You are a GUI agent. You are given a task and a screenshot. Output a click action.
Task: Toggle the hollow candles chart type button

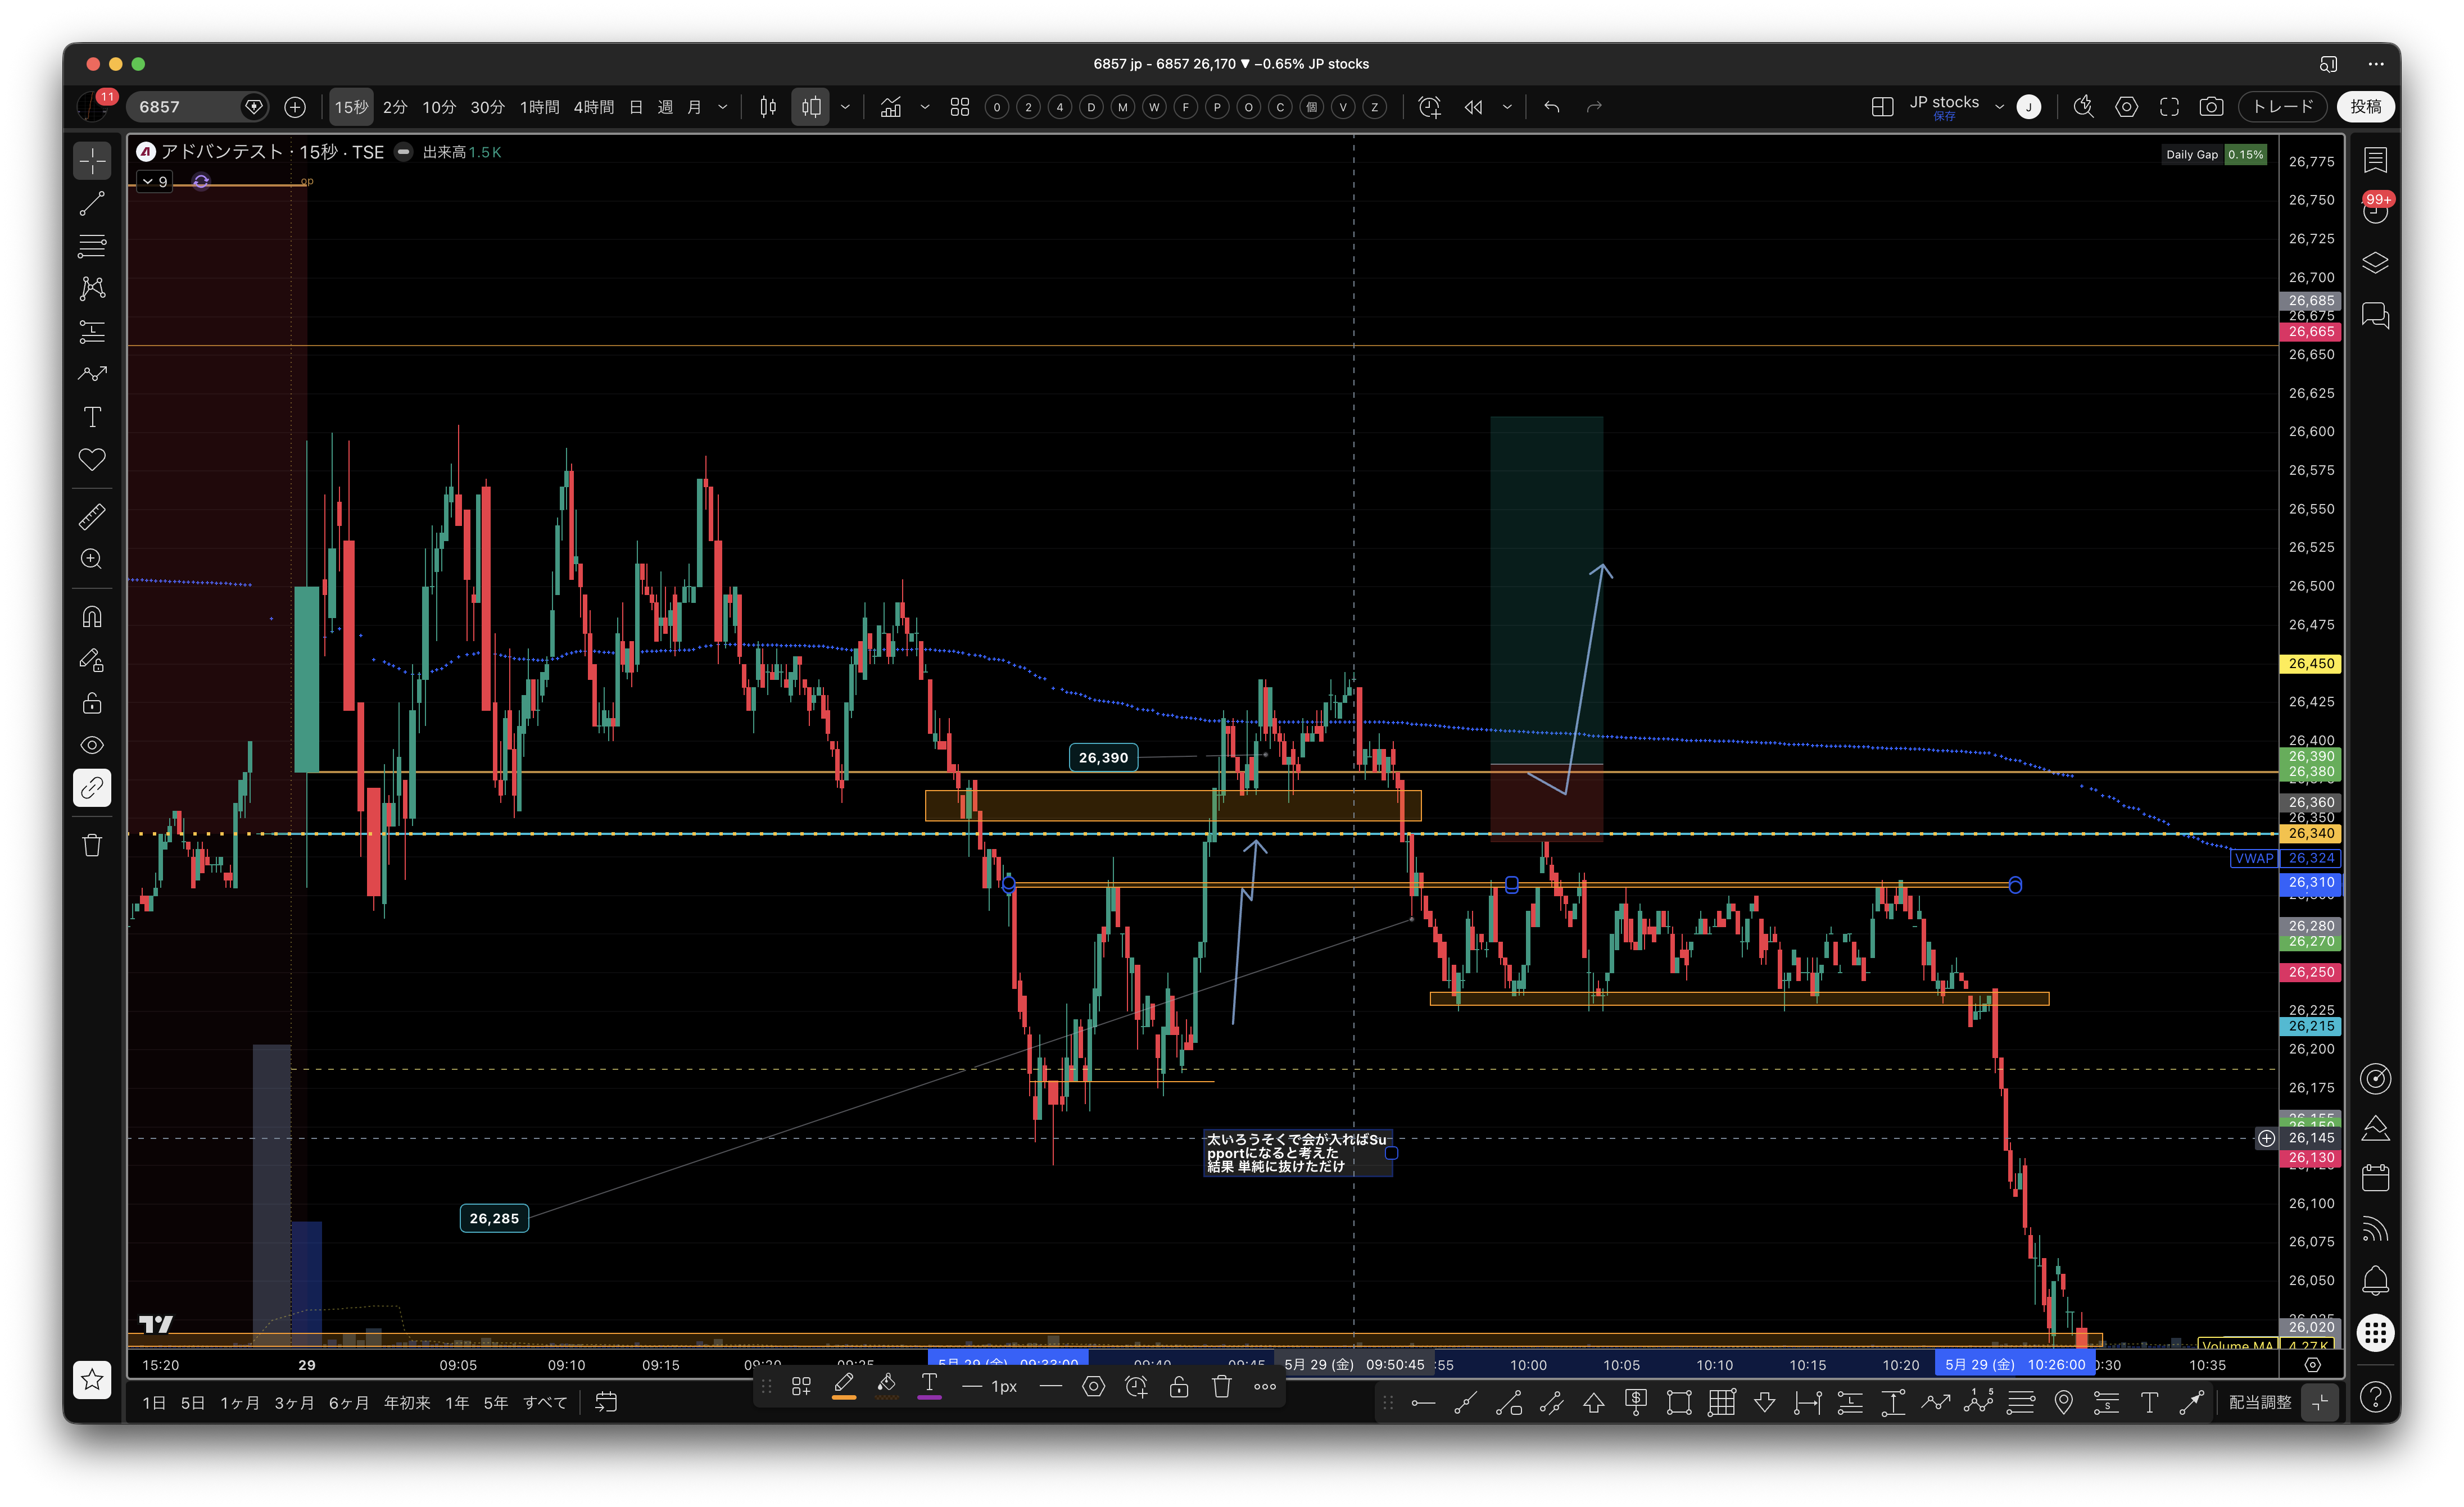pyautogui.click(x=811, y=107)
